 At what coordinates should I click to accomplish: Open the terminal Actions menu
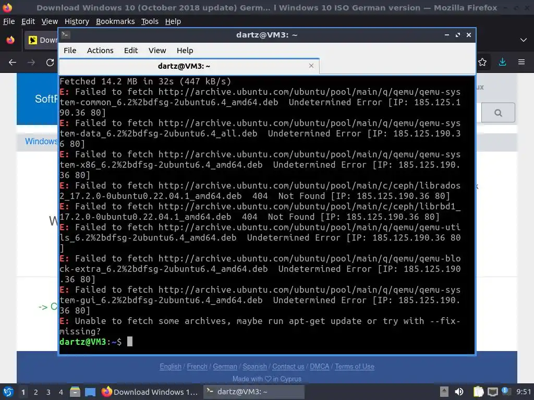100,51
